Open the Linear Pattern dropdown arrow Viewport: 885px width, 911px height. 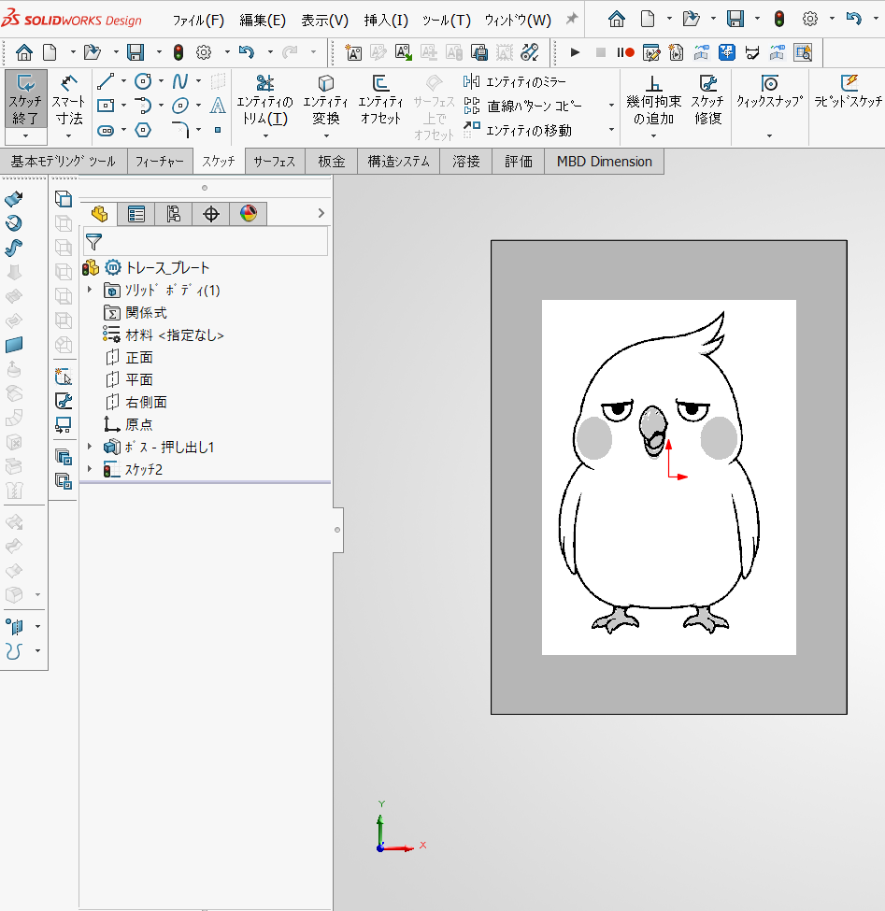coord(611,106)
